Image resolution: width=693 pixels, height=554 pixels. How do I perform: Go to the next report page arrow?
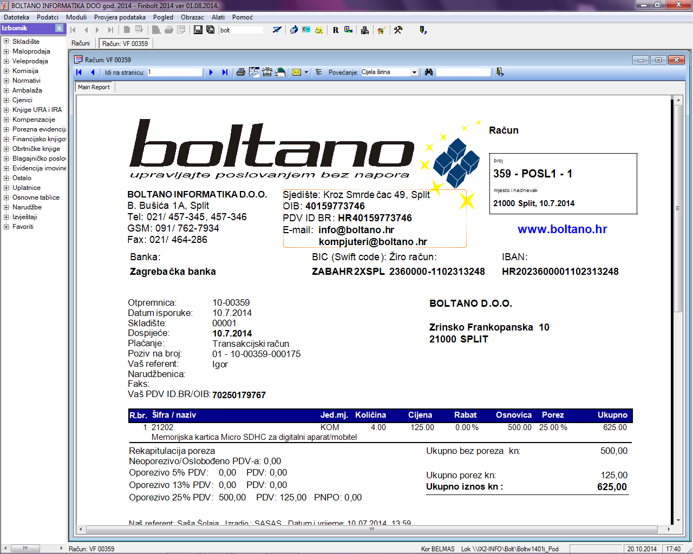[x=211, y=72]
